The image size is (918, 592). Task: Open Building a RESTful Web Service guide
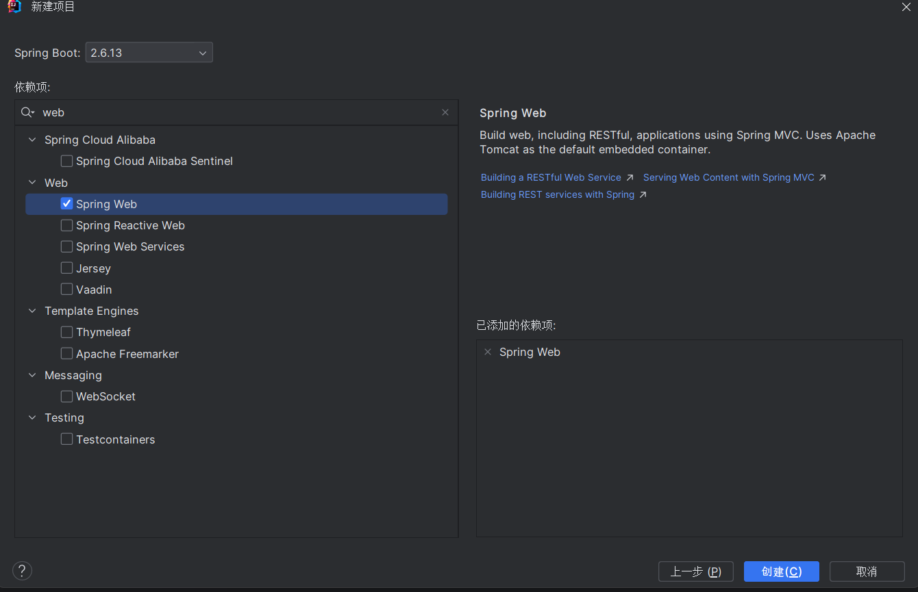[x=551, y=177]
